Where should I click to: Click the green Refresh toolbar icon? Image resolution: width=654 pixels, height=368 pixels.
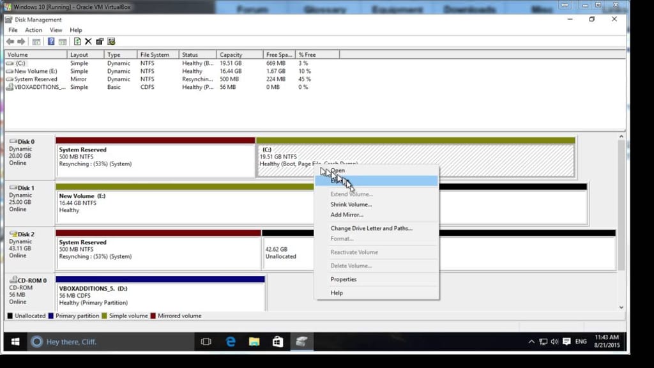pos(77,42)
